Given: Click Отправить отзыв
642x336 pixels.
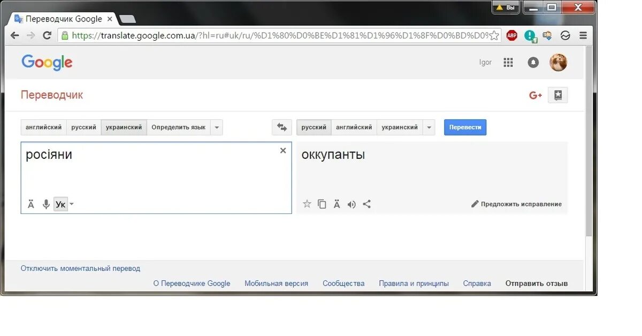Looking at the screenshot, I should click(537, 284).
